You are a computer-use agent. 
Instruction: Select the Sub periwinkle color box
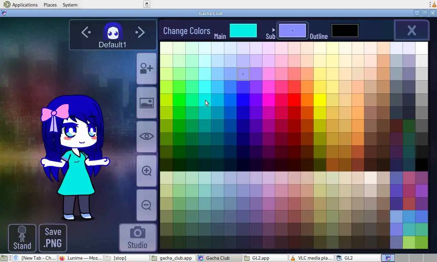pos(292,30)
